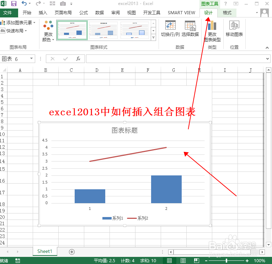Click the Help question mark icon

click(x=225, y=4)
